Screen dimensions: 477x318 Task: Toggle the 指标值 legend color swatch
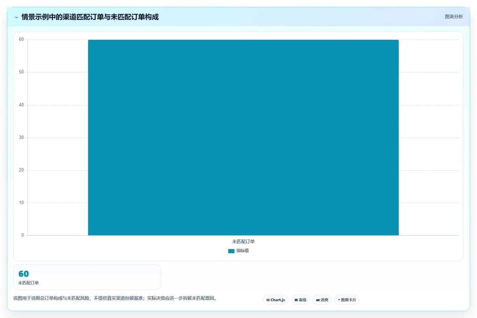point(231,251)
